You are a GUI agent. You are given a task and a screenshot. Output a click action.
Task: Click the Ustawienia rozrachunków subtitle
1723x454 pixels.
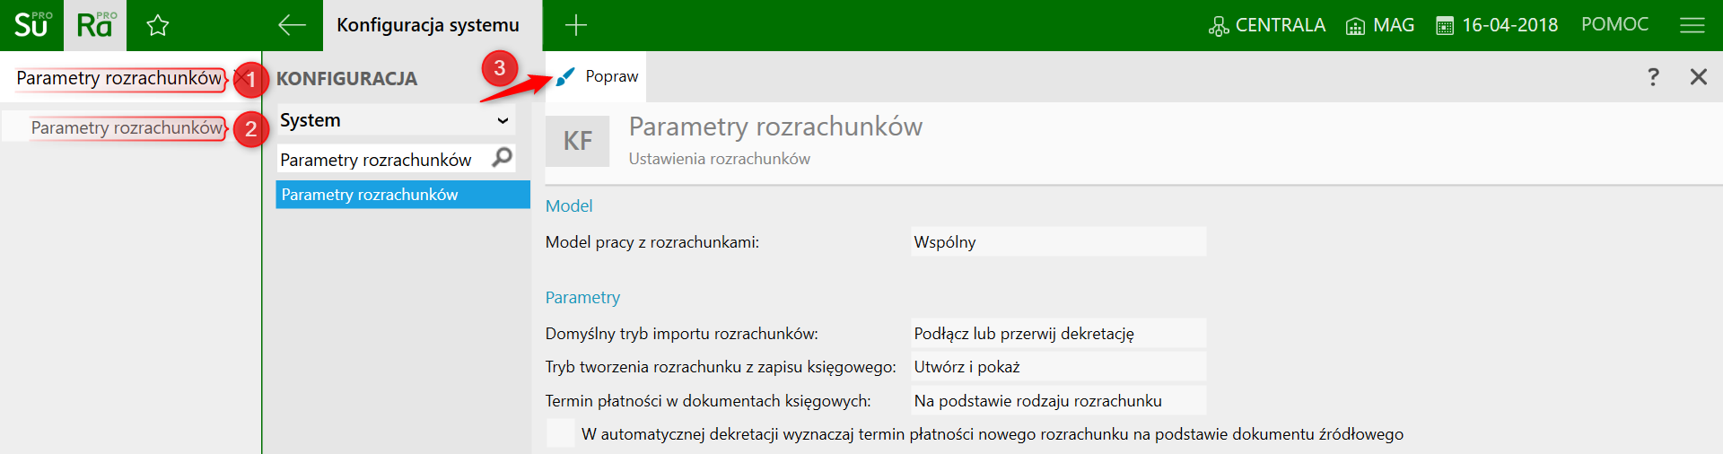tap(719, 159)
